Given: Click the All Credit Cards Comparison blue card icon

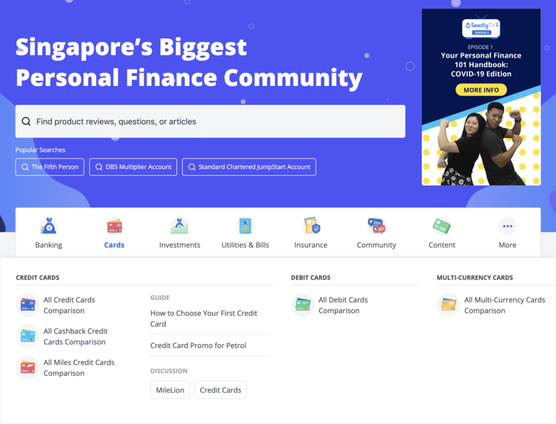Looking at the screenshot, I should 28,305.
